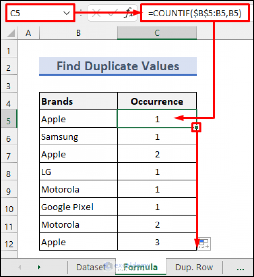Click the occurrence value for Google Pixel
Viewport: 254px width, 277px height.
tap(157, 207)
